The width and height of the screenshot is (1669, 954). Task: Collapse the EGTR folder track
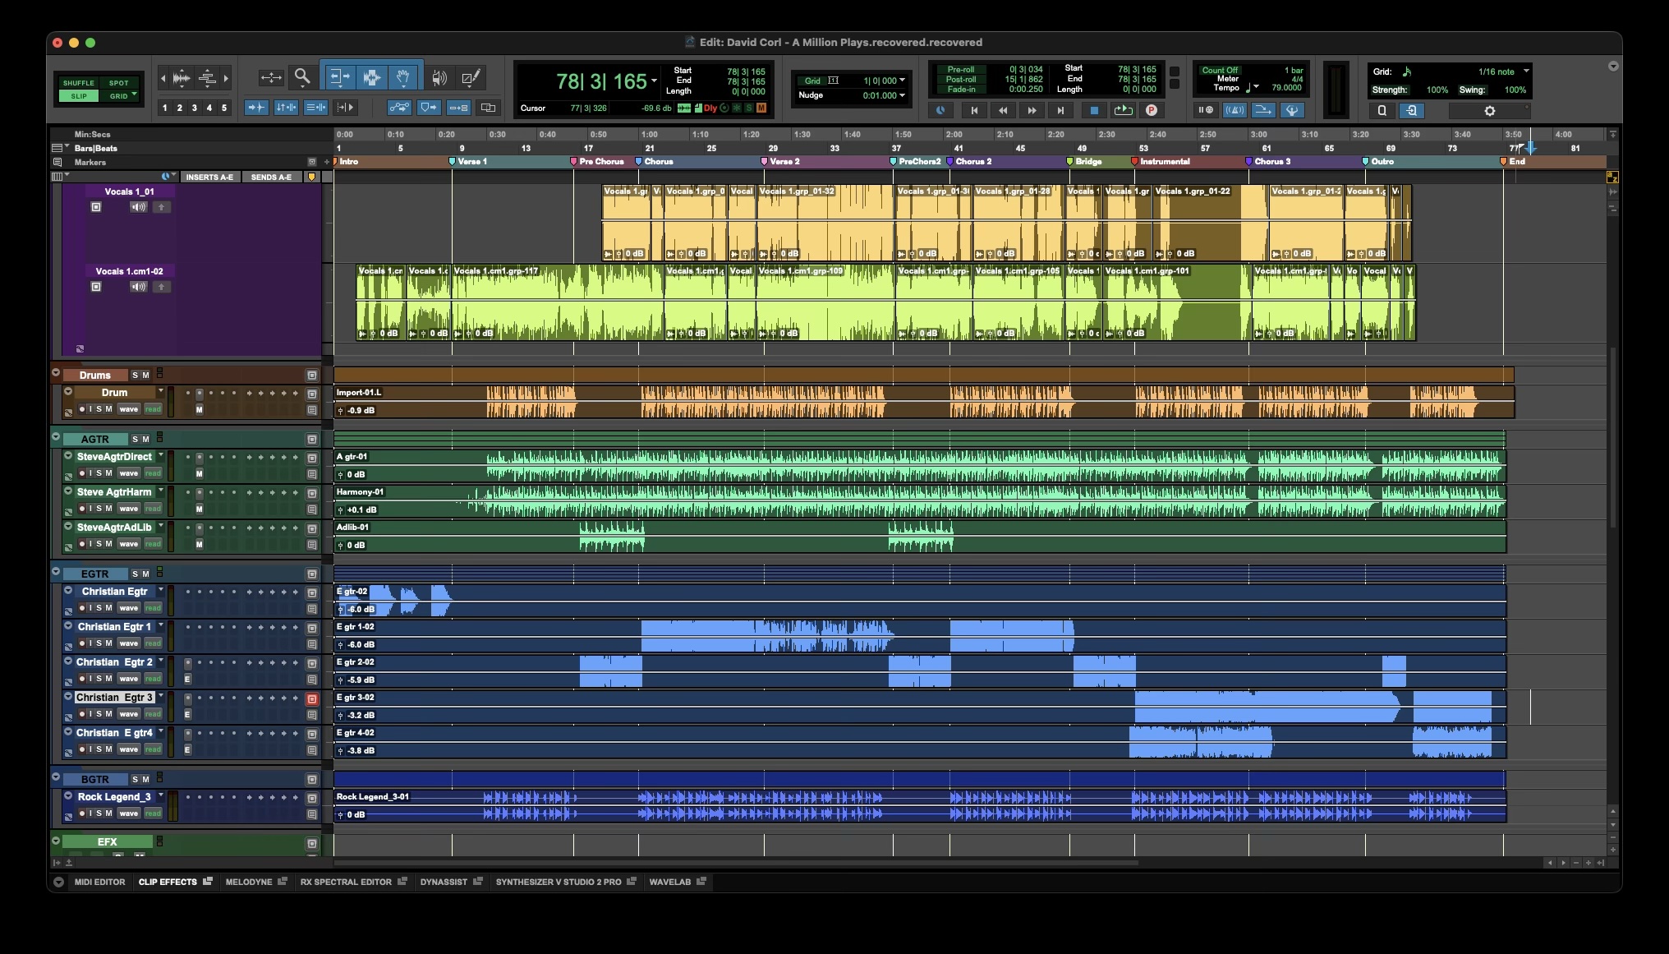click(x=56, y=572)
